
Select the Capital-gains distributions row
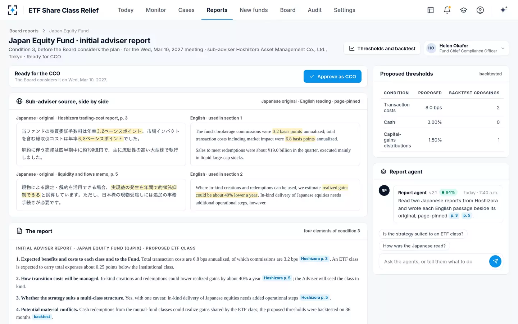tap(442, 140)
